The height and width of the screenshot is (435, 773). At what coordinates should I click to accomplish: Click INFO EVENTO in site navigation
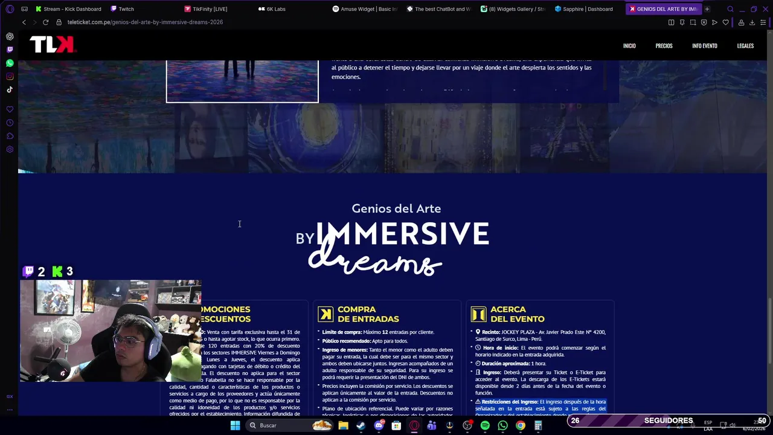(704, 46)
